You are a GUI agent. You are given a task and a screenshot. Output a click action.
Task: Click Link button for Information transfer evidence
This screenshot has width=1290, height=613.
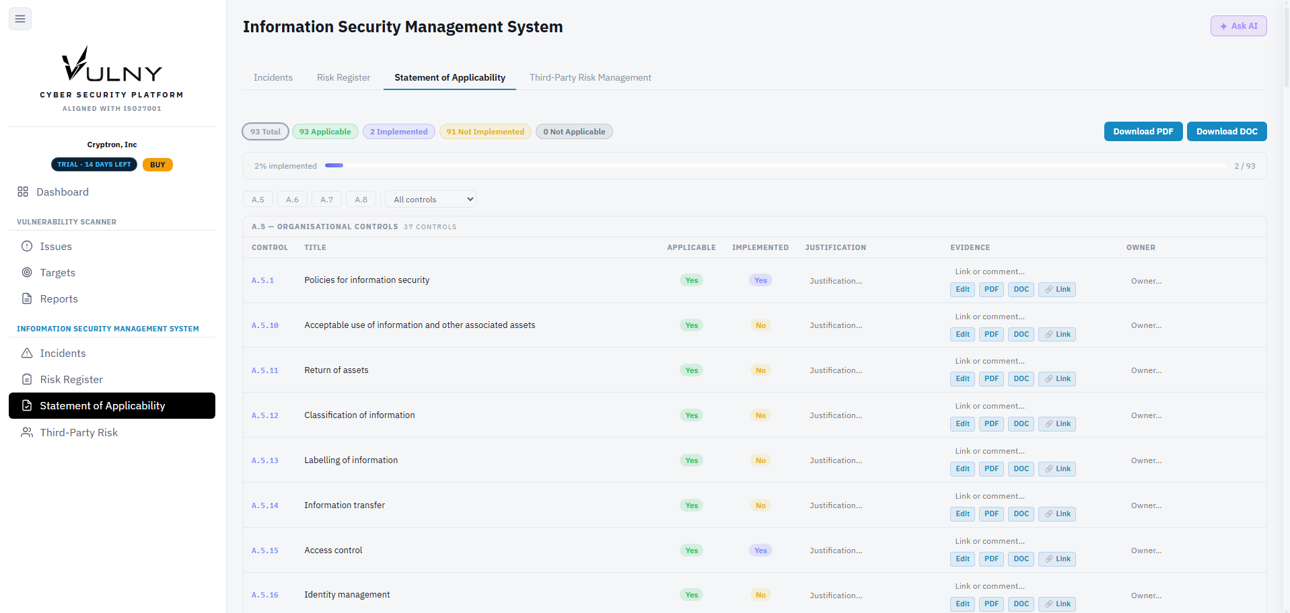click(1057, 514)
